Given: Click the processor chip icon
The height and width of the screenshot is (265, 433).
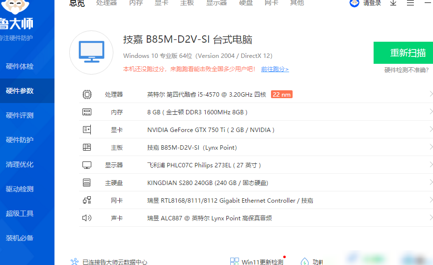Looking at the screenshot, I should [87, 94].
